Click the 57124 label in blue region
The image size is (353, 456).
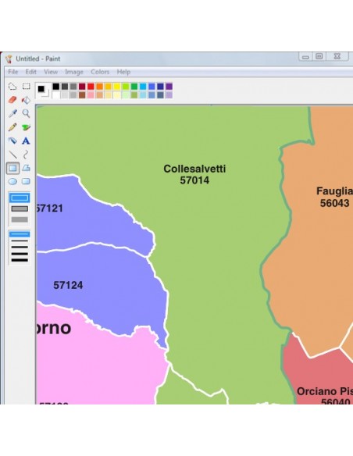pyautogui.click(x=68, y=285)
